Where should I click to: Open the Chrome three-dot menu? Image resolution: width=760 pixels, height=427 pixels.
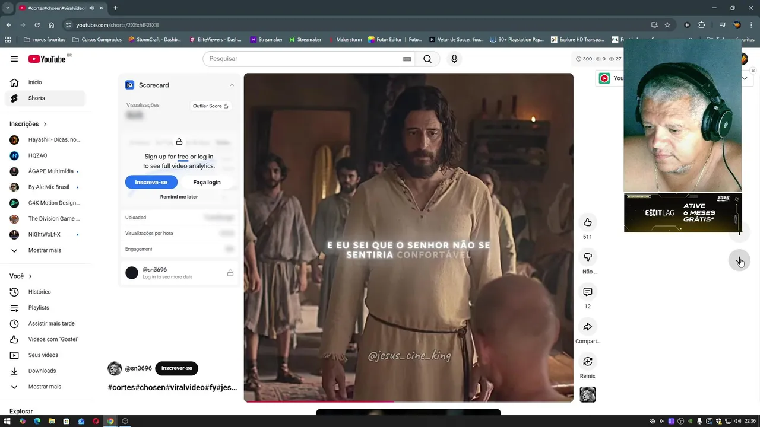pyautogui.click(x=751, y=25)
